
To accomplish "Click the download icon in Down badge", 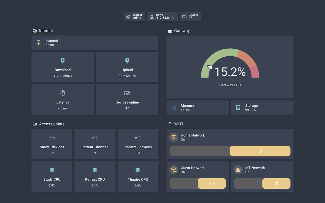I will pos(152,17).
